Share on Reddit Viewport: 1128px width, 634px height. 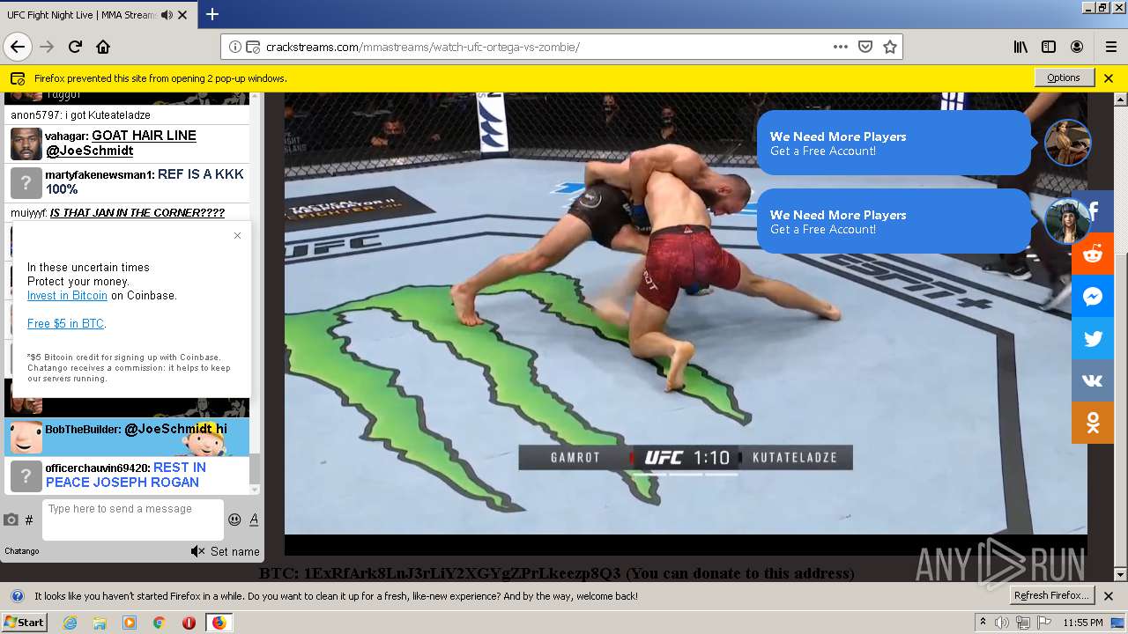point(1093,254)
